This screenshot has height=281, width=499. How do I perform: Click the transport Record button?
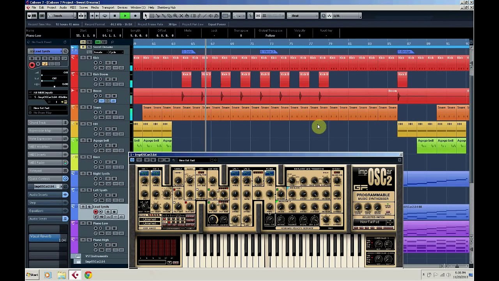[135, 16]
